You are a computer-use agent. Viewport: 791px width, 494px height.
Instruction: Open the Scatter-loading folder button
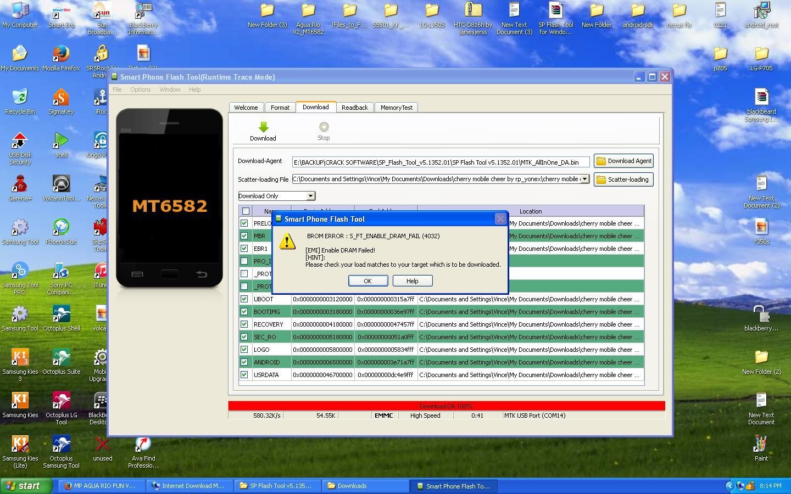(x=623, y=179)
